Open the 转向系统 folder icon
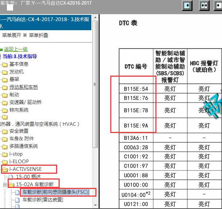 pos(5,110)
